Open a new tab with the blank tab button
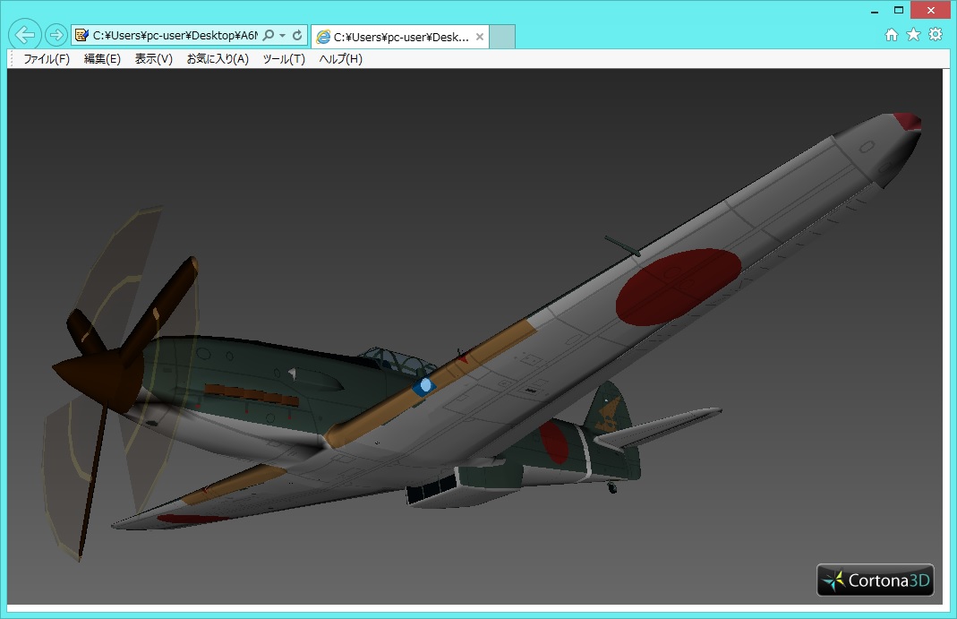957x619 pixels. click(x=503, y=38)
